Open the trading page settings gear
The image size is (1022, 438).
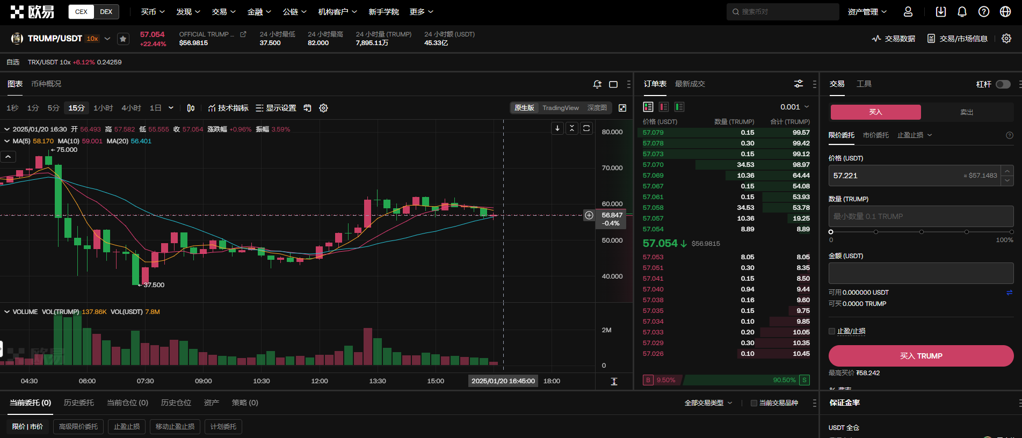[x=1006, y=39]
